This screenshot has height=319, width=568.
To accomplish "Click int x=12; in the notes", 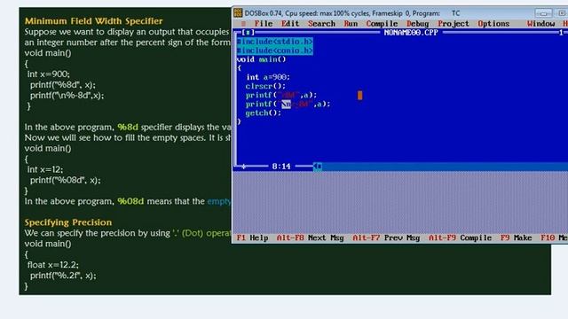I will pos(45,169).
